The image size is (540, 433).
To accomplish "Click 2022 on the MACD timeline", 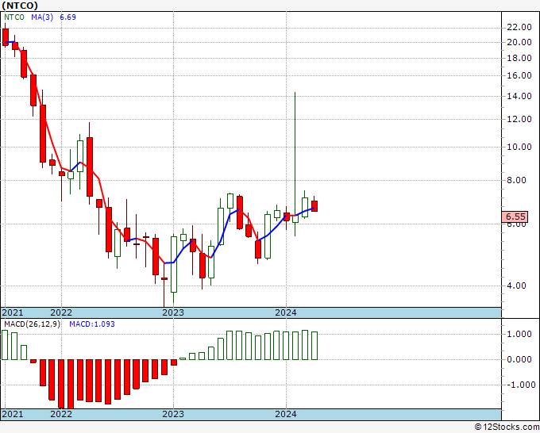I will click(61, 414).
